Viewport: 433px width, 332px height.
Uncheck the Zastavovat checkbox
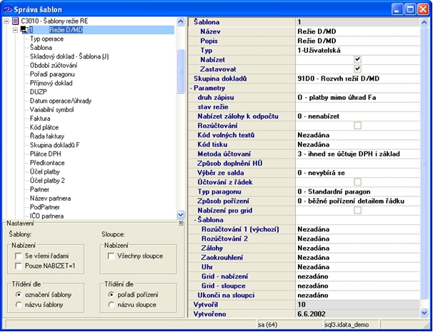coord(358,69)
